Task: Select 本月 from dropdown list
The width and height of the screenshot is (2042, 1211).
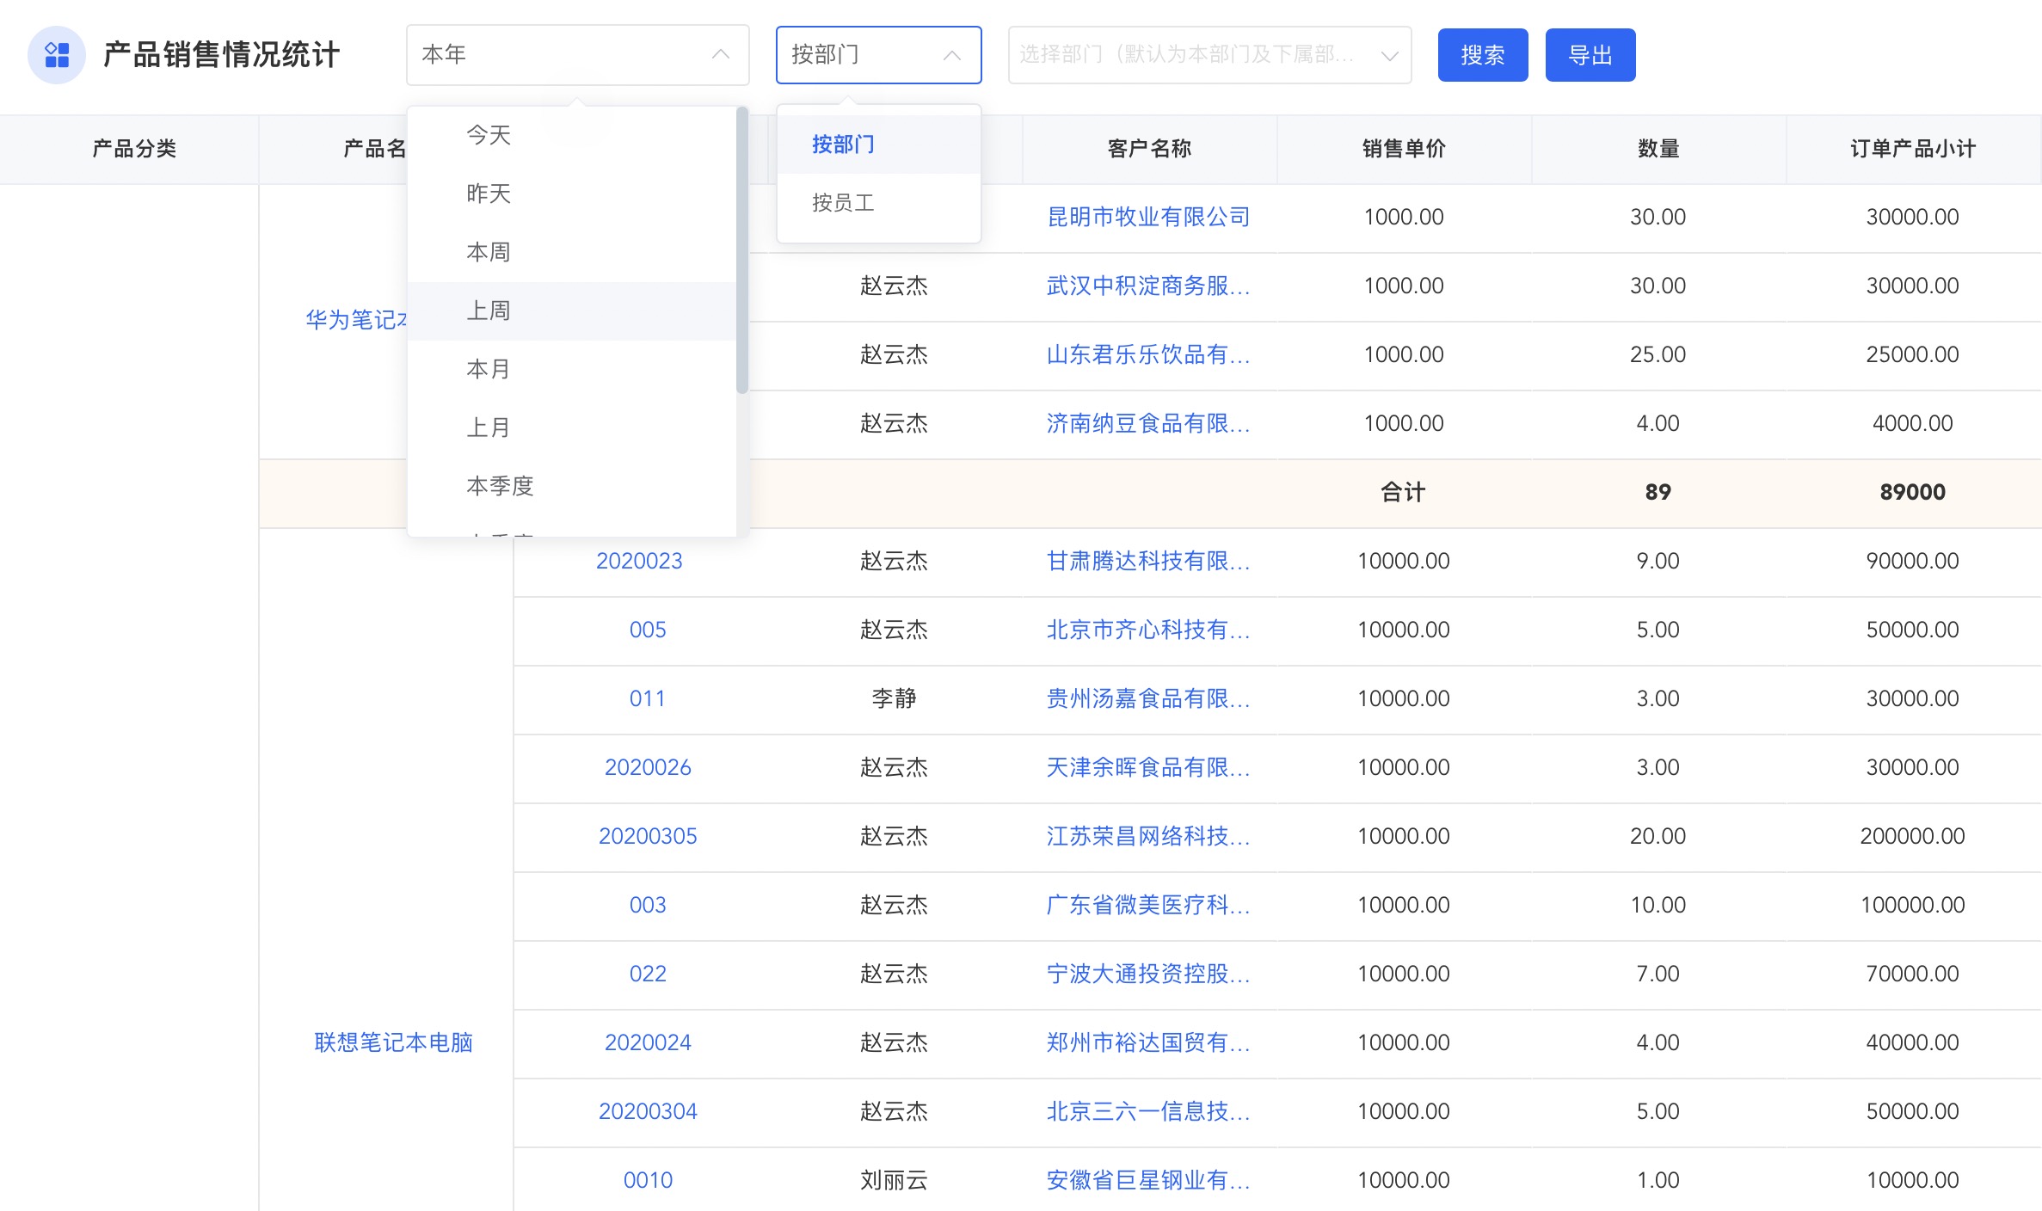Action: [489, 369]
